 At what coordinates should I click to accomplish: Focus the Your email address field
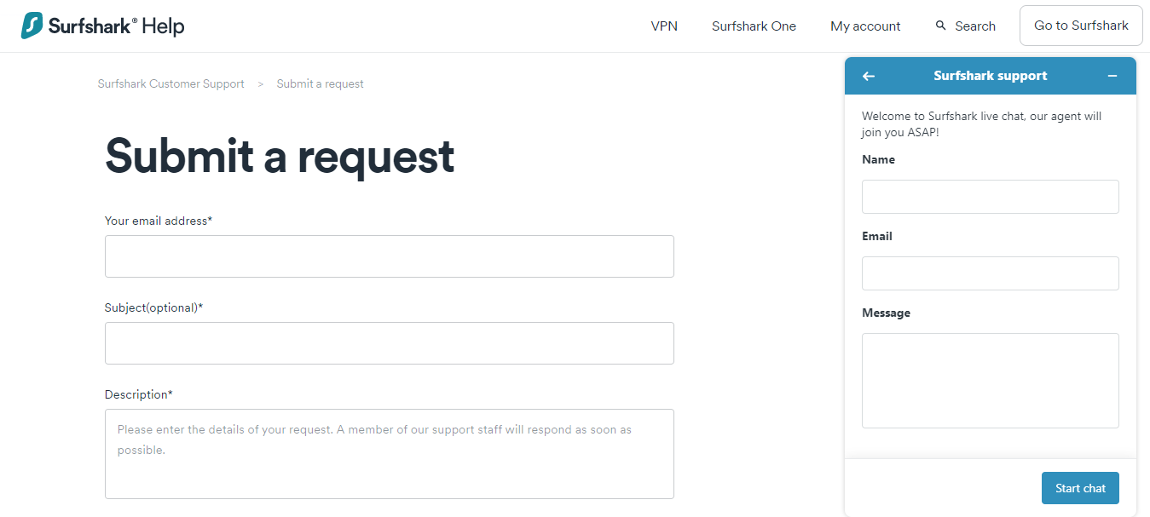(x=390, y=256)
